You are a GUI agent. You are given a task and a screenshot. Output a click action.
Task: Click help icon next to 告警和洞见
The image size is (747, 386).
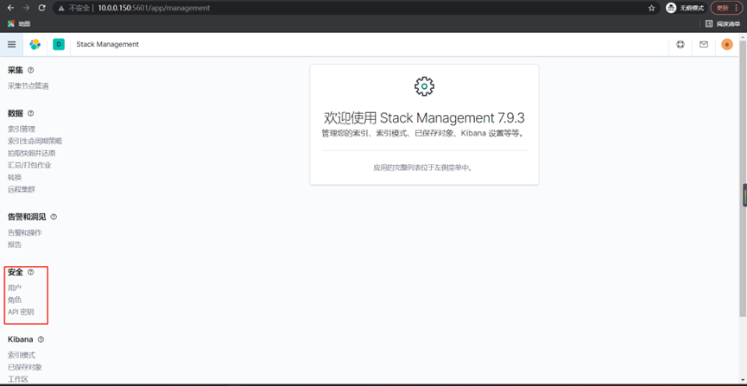click(54, 217)
